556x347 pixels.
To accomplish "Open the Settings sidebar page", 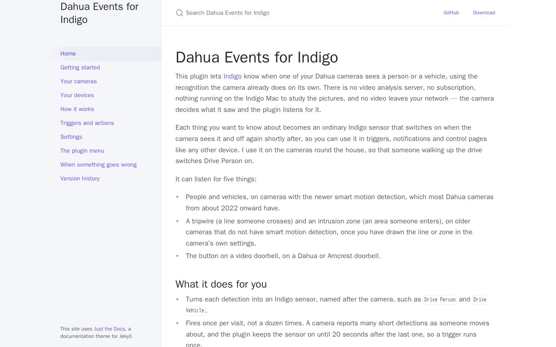I will [104, 137].
